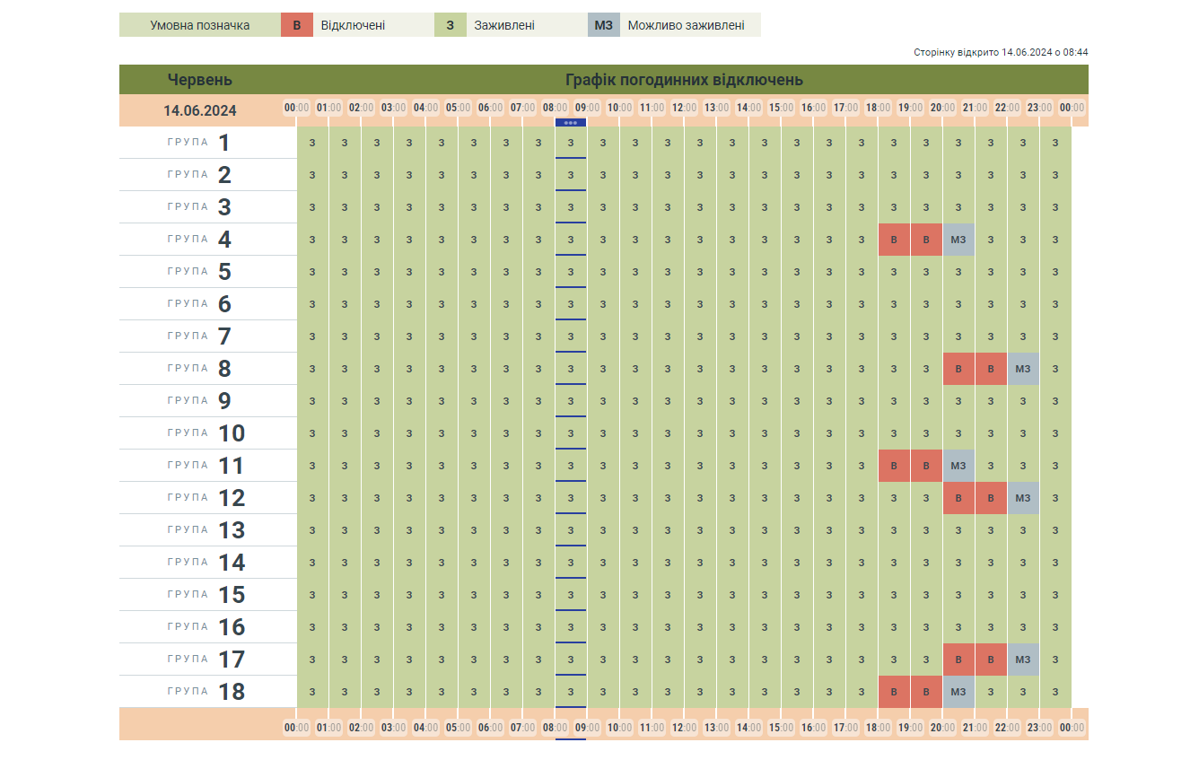
Task: Click Group 18's outage cell at 19:00–20:00
Action: click(x=926, y=692)
